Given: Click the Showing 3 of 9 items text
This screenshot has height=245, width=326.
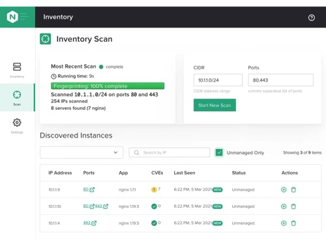Looking at the screenshot, I should pyautogui.click(x=302, y=152).
